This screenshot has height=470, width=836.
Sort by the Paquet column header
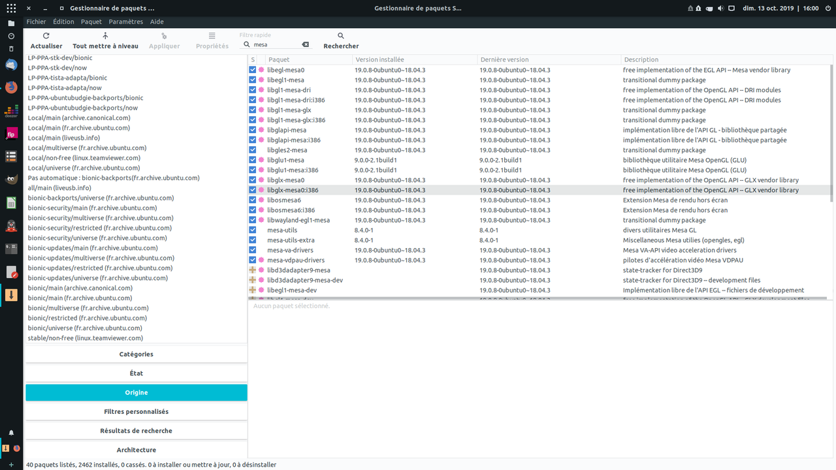(x=308, y=59)
